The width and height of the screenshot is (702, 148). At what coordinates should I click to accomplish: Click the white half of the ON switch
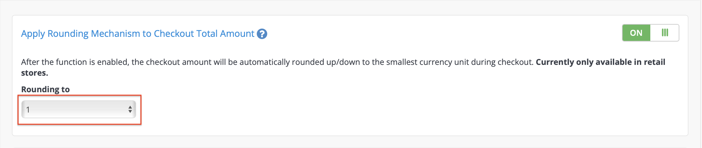[x=665, y=33]
